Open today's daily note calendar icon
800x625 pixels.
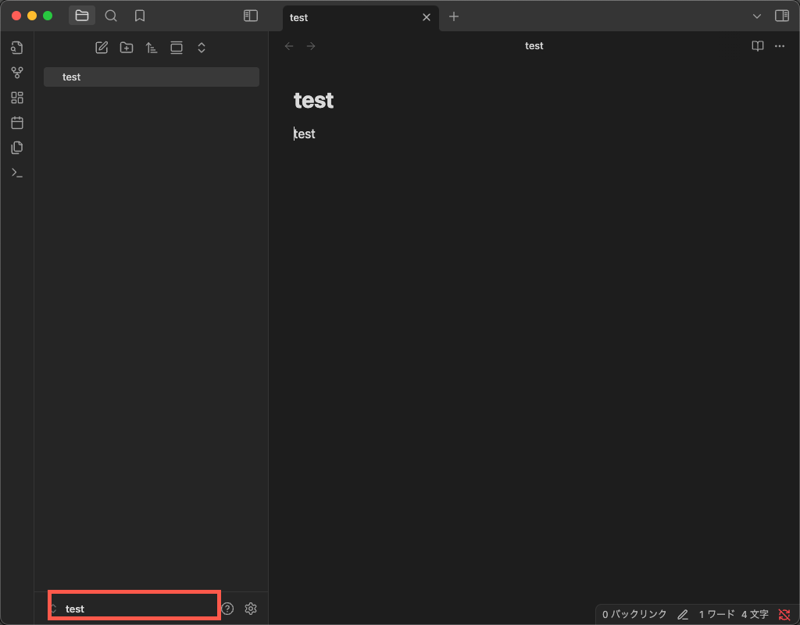[17, 123]
